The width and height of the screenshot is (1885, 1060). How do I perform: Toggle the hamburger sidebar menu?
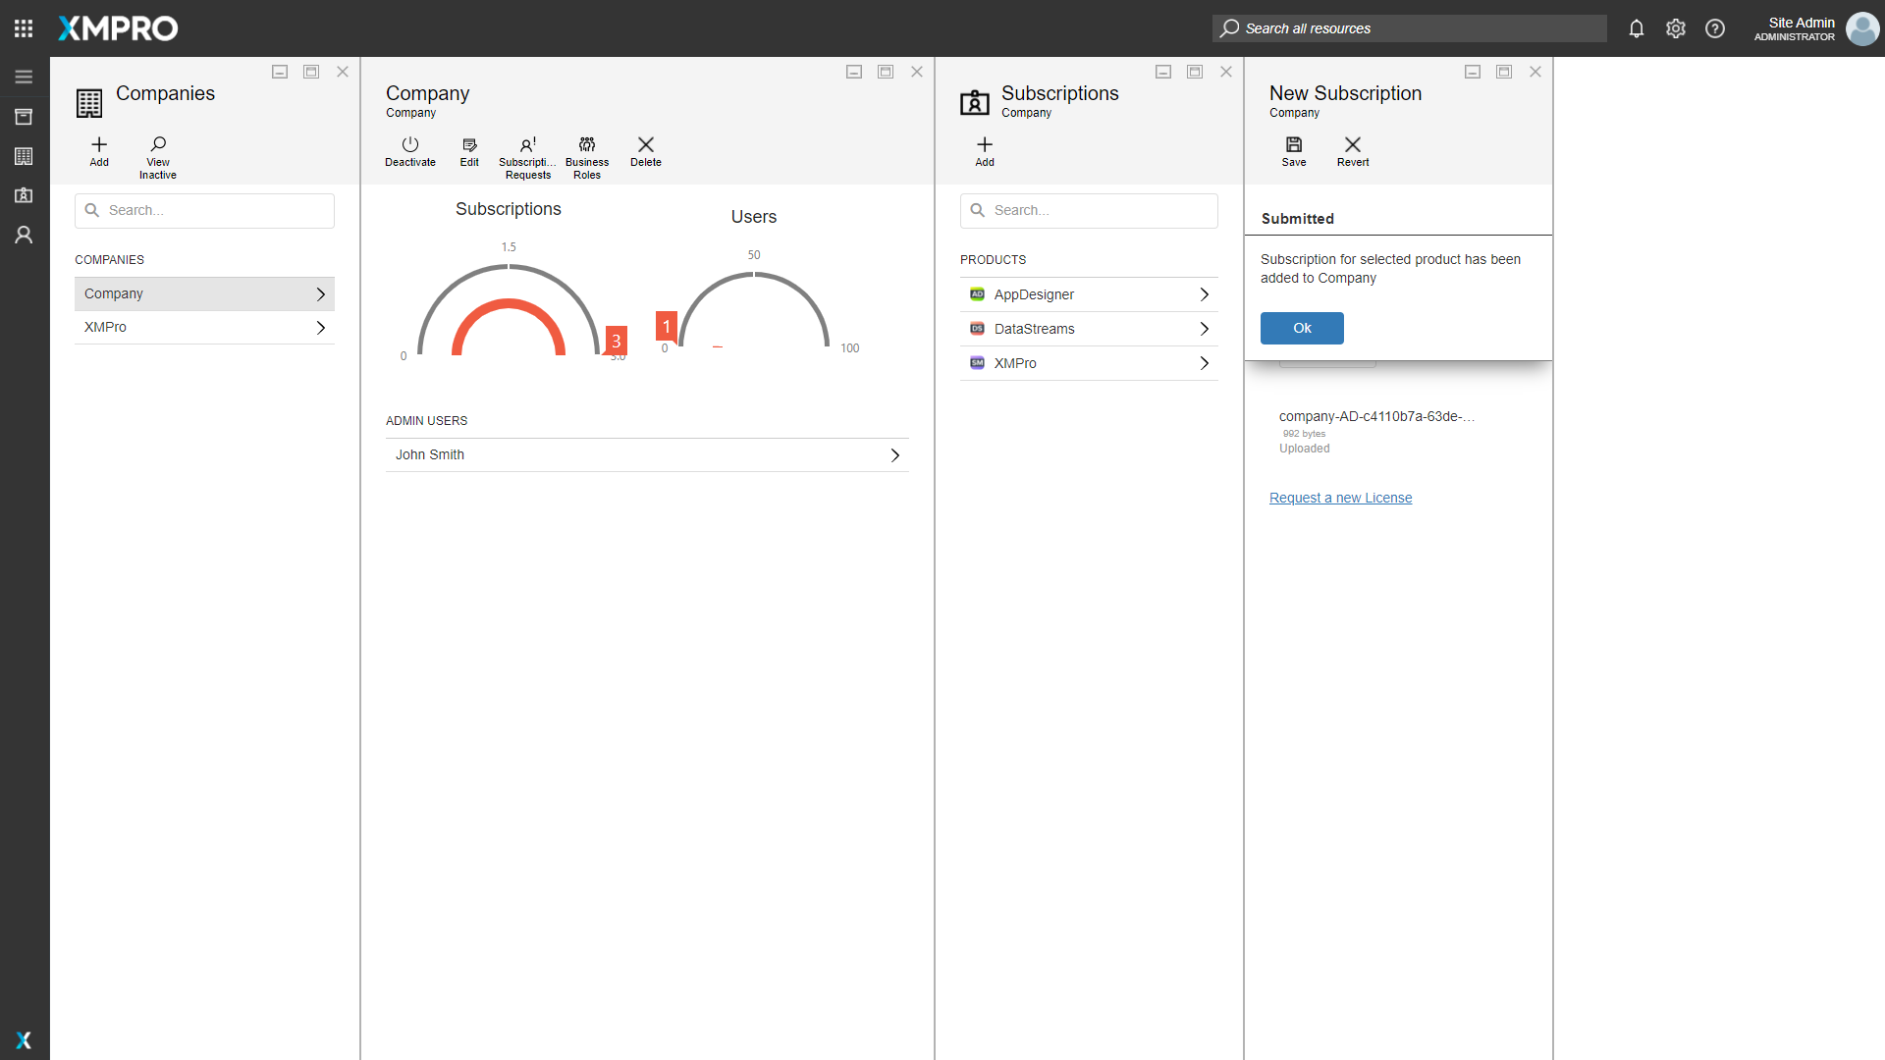tap(24, 77)
